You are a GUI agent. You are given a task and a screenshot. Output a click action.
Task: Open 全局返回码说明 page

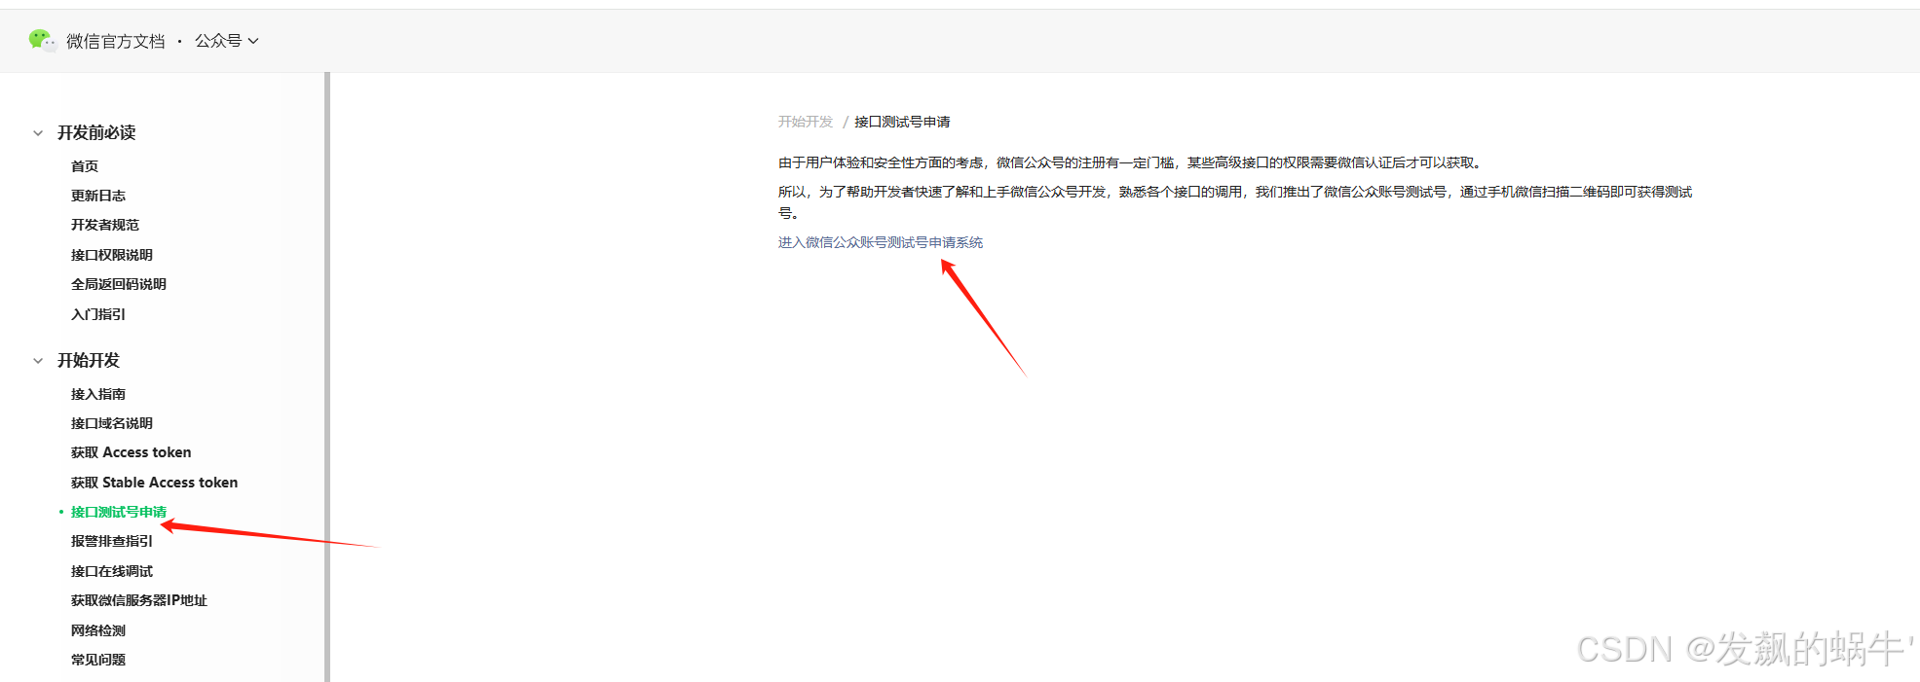pos(119,284)
